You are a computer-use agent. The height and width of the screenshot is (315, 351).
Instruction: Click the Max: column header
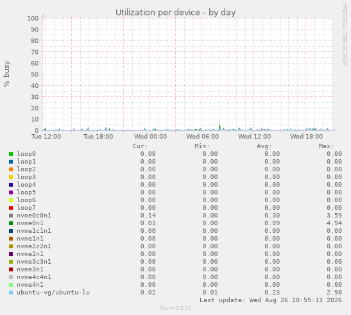326,146
